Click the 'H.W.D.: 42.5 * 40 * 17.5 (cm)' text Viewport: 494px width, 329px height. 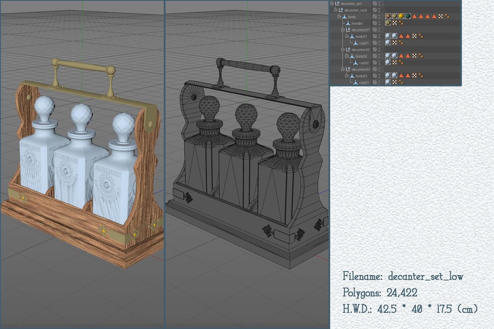tap(410, 309)
